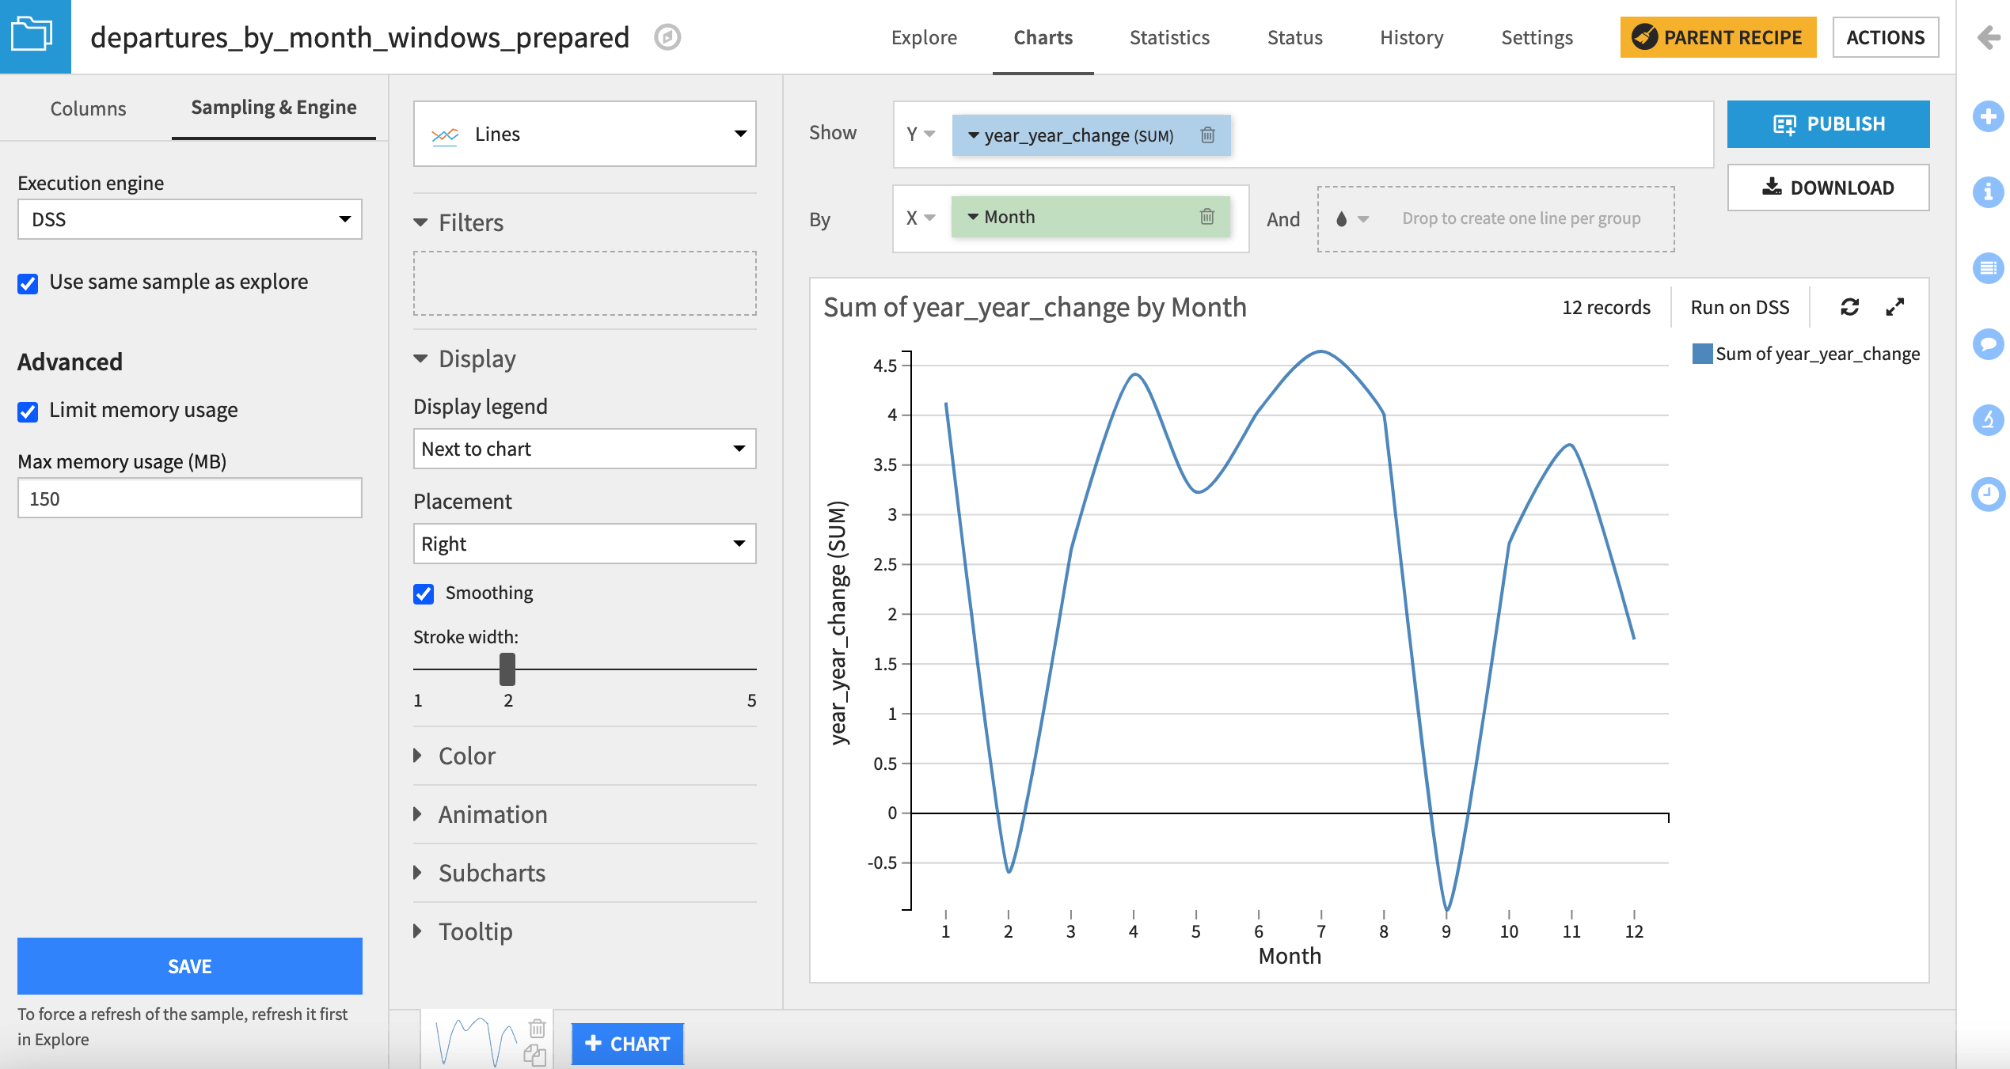Delete the Month dimension using its trash icon
2010x1069 pixels.
pyautogui.click(x=1206, y=216)
